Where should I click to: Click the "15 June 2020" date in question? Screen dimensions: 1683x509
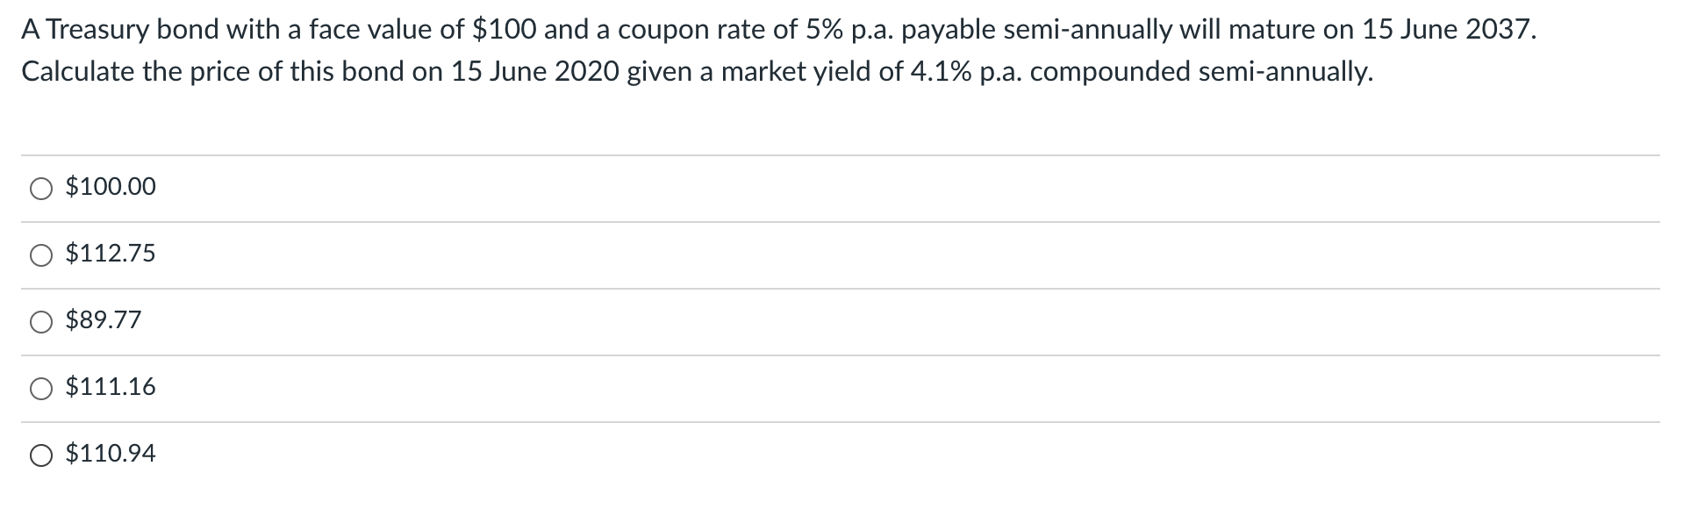click(x=535, y=72)
